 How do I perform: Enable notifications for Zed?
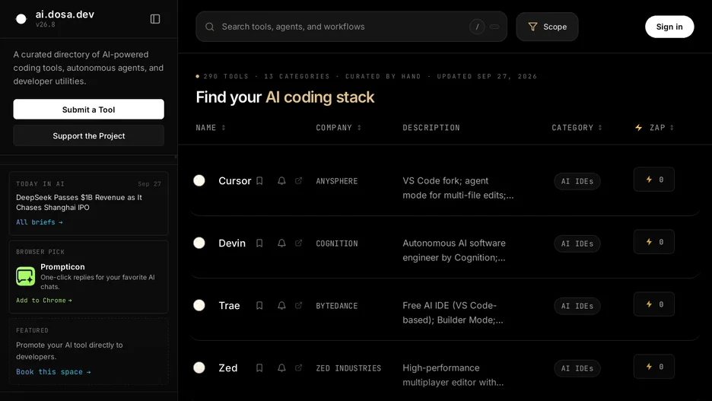(281, 368)
